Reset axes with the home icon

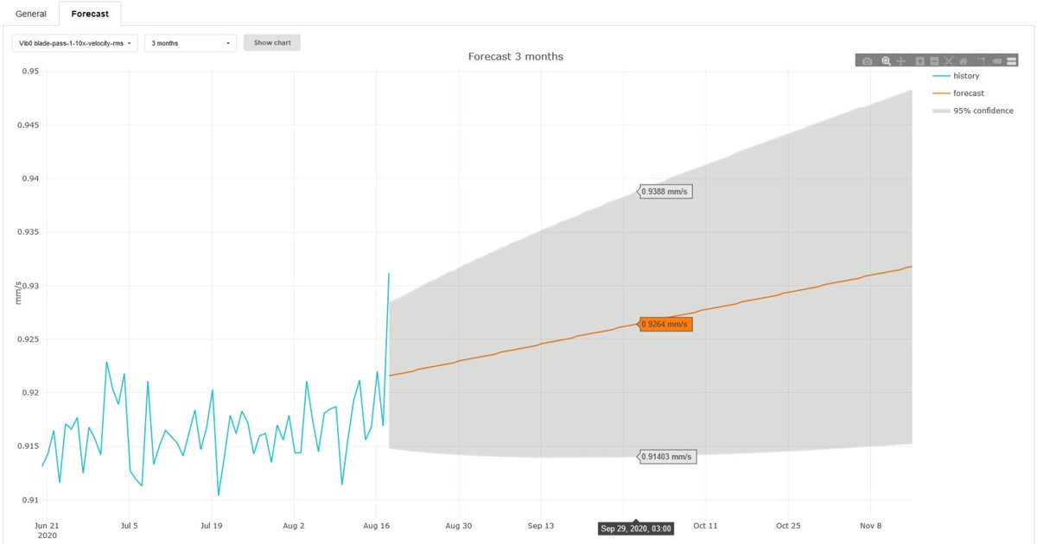tap(963, 61)
